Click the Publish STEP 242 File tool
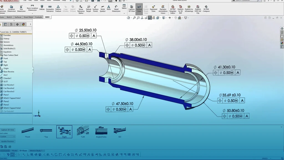Screen dimensions: 284x160 tap(198, 8)
